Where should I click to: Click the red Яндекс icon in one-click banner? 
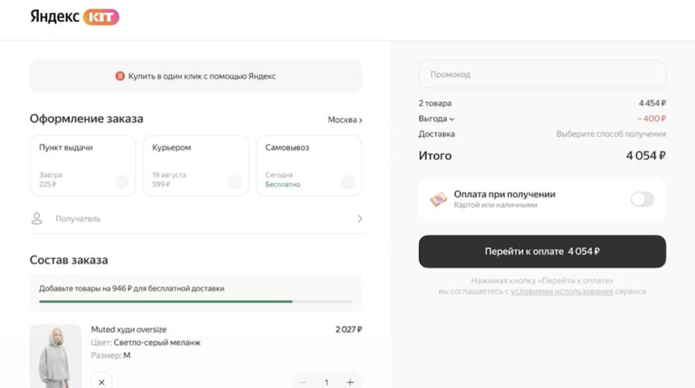pyautogui.click(x=120, y=76)
